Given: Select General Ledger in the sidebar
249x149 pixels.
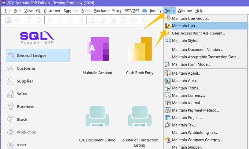Looking at the screenshot, I should [38, 55].
